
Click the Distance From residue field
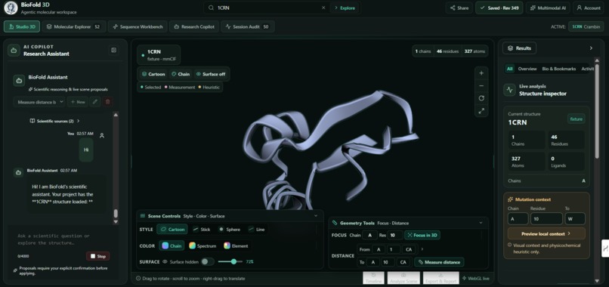[x=394, y=249]
